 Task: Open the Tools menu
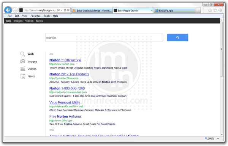pos(47,16)
